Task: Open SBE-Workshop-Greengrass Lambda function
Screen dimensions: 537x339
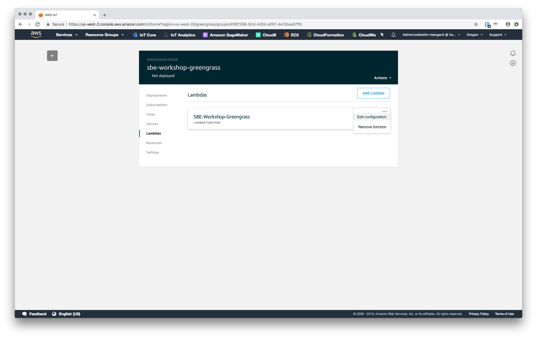Action: 222,117
